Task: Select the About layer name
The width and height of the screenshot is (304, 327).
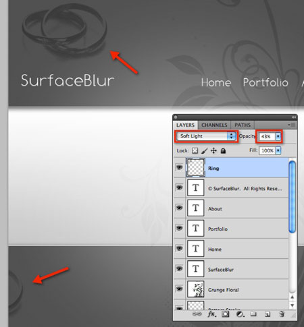Action: [215, 209]
